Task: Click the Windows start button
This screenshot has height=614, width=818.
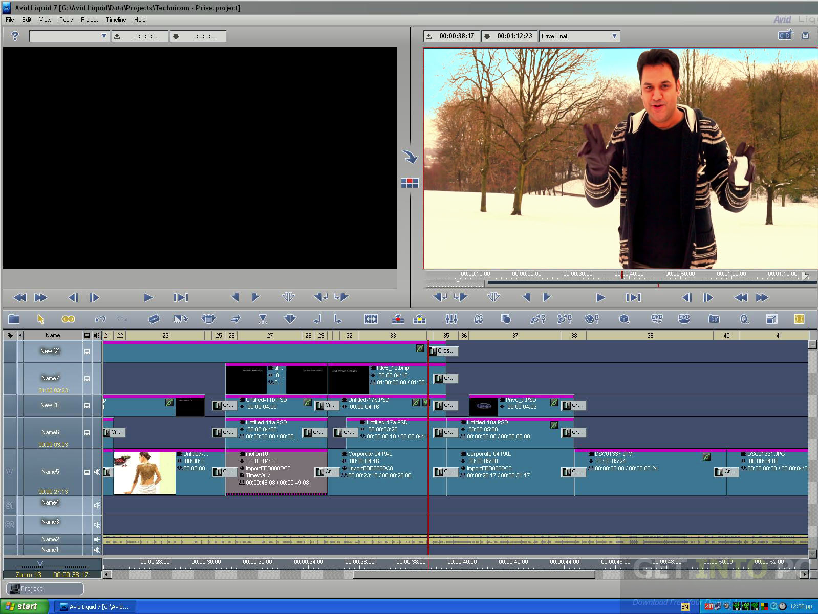Action: [x=25, y=606]
